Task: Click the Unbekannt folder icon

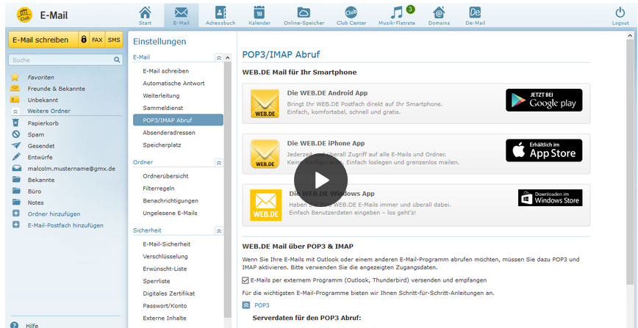Action: coord(15,100)
